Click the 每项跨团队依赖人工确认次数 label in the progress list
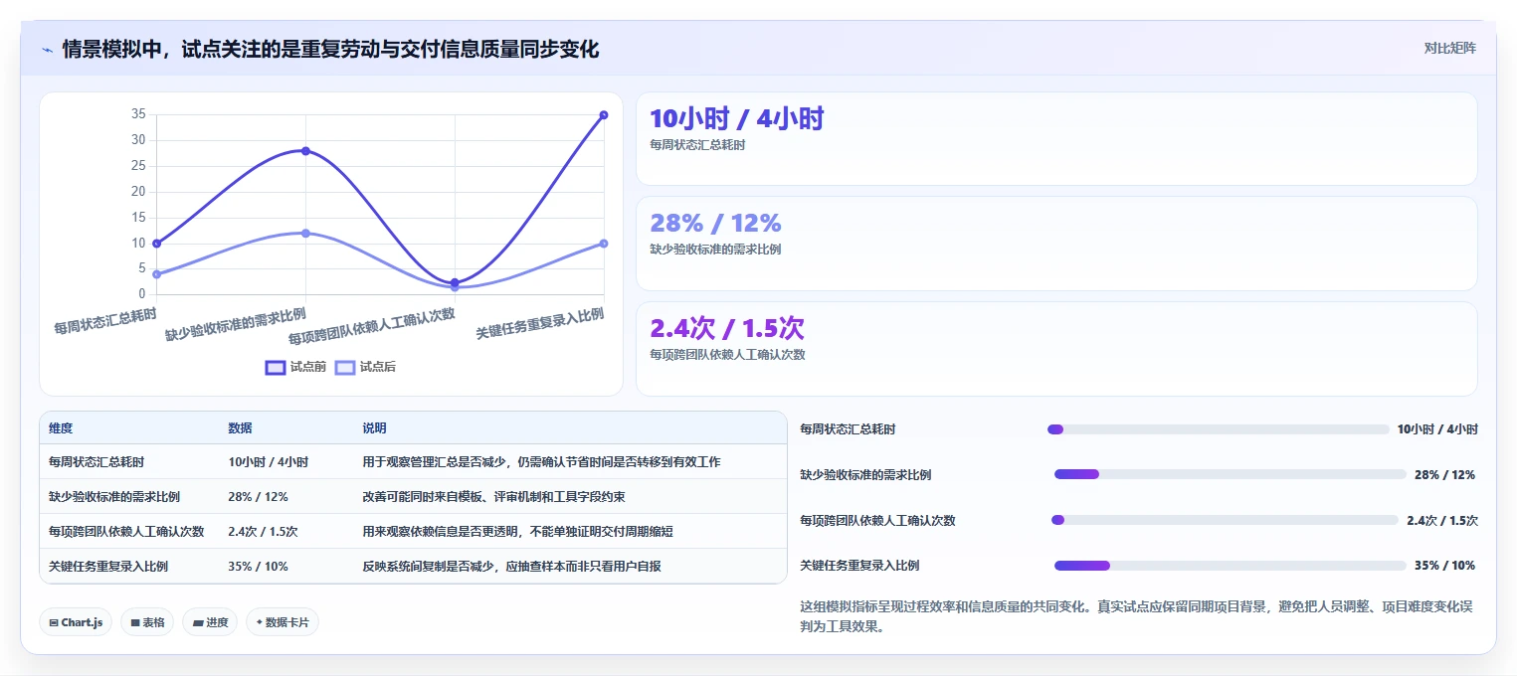The image size is (1517, 676). [877, 520]
